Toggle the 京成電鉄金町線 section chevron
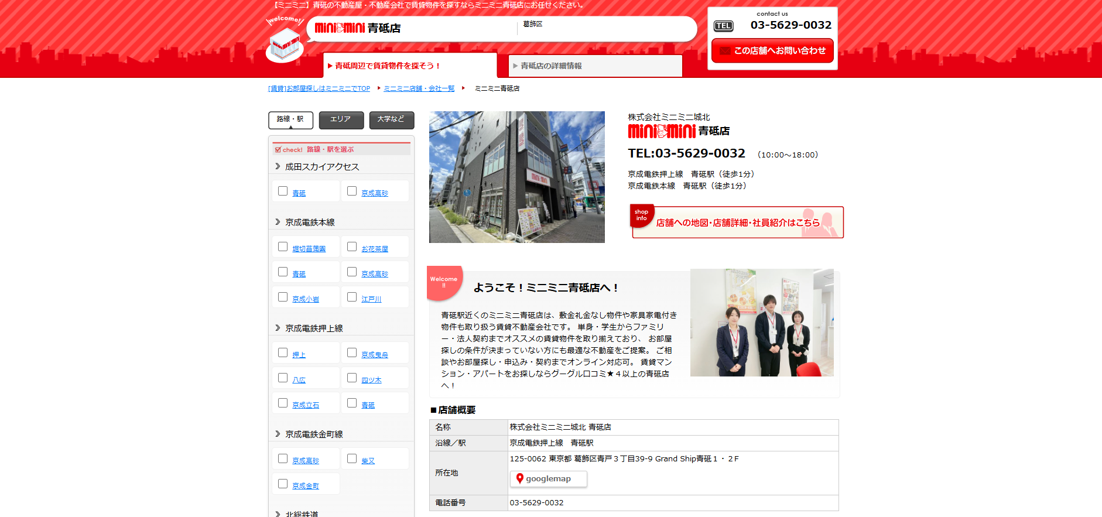The width and height of the screenshot is (1102, 517). (278, 434)
